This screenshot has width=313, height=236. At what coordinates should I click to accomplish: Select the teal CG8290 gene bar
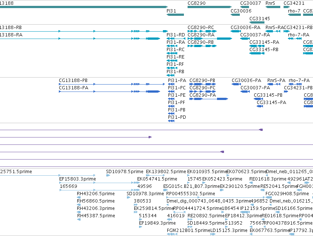coord(210,7)
